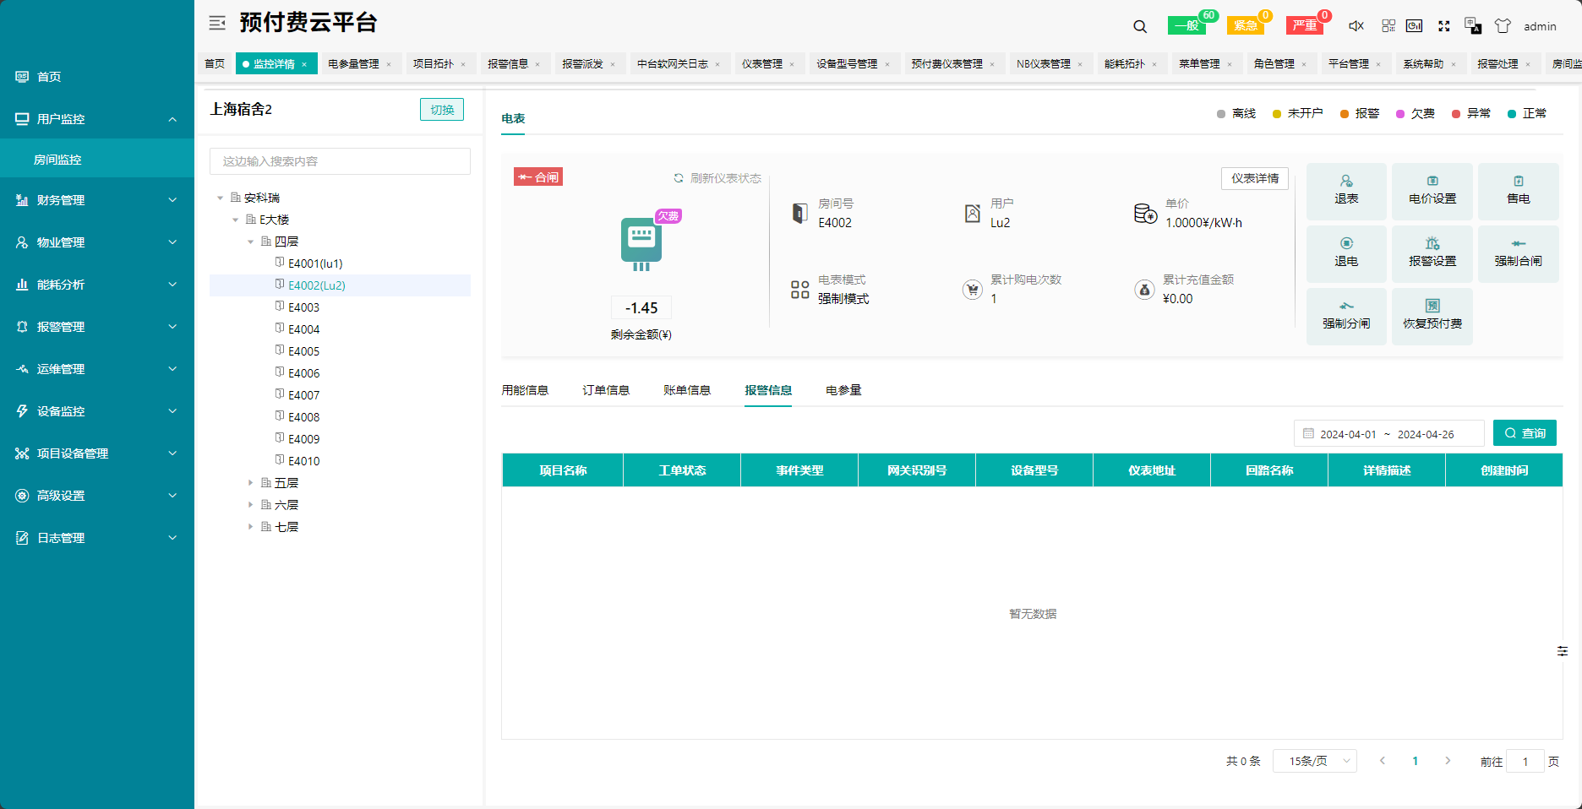Switch to the 订单信息 tab
This screenshot has width=1582, height=809.
pyautogui.click(x=606, y=390)
